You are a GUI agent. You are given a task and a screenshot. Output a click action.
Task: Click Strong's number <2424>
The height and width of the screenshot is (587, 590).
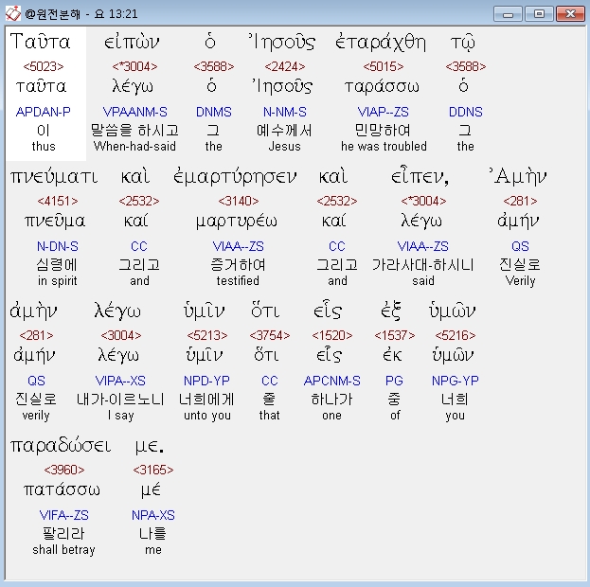click(285, 66)
